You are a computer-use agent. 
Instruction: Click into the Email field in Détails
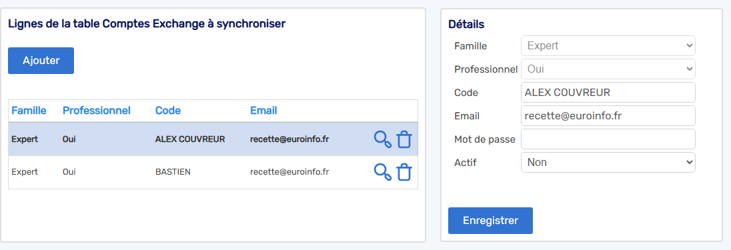[608, 116]
